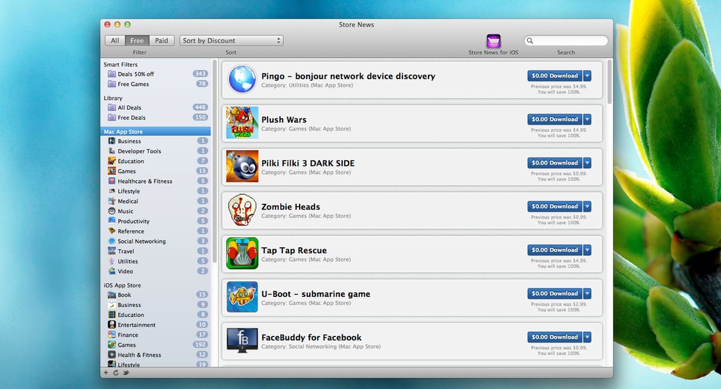721x389 pixels.
Task: Open iOS App Store Finance category
Action: 155,335
